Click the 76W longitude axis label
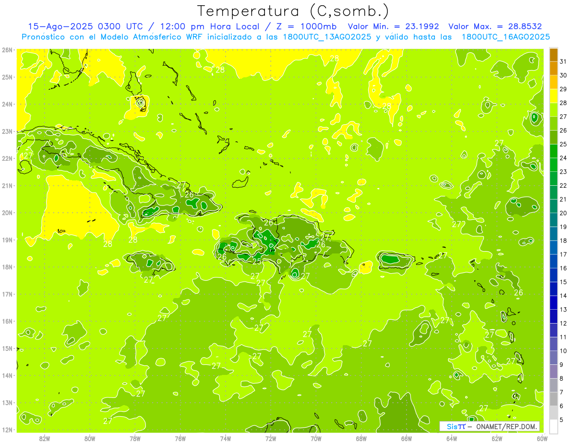 [180, 438]
